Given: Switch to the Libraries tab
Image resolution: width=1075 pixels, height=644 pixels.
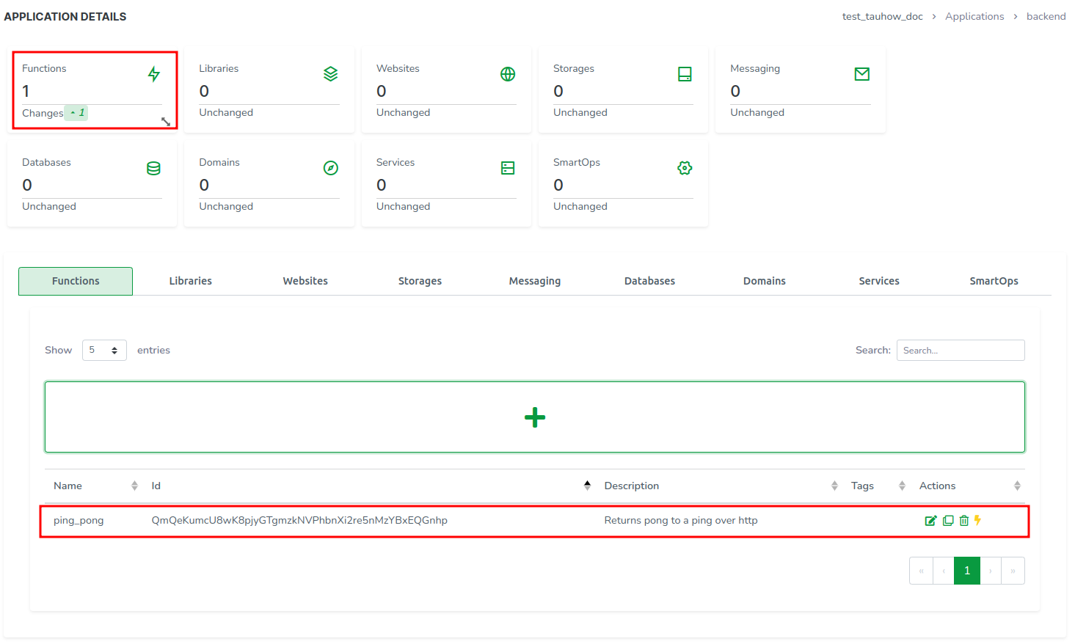Looking at the screenshot, I should (x=190, y=281).
